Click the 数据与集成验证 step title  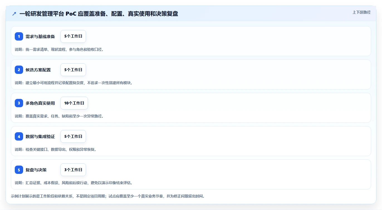(40, 136)
